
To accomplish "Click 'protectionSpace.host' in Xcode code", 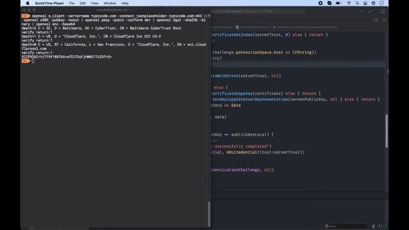I will tap(259, 52).
